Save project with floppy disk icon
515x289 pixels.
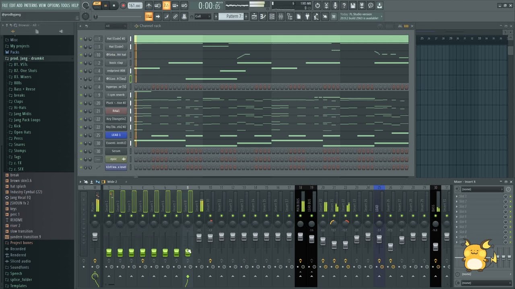click(353, 6)
